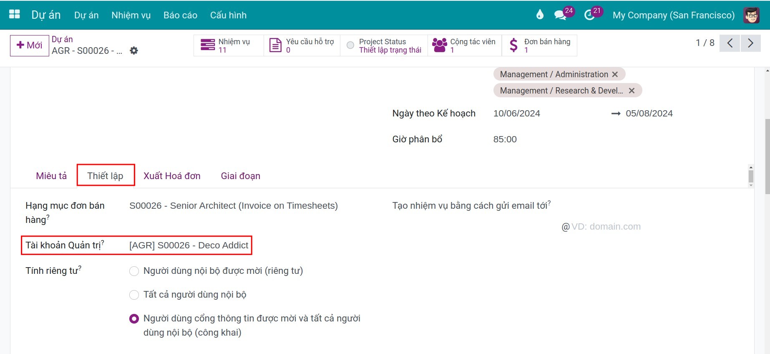
Task: Switch to the Thiết lập tab
Action: (x=106, y=176)
